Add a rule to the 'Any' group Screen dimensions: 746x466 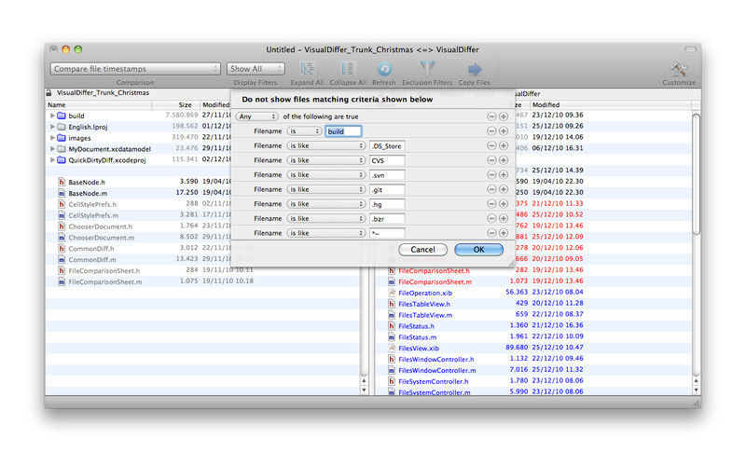coord(504,116)
